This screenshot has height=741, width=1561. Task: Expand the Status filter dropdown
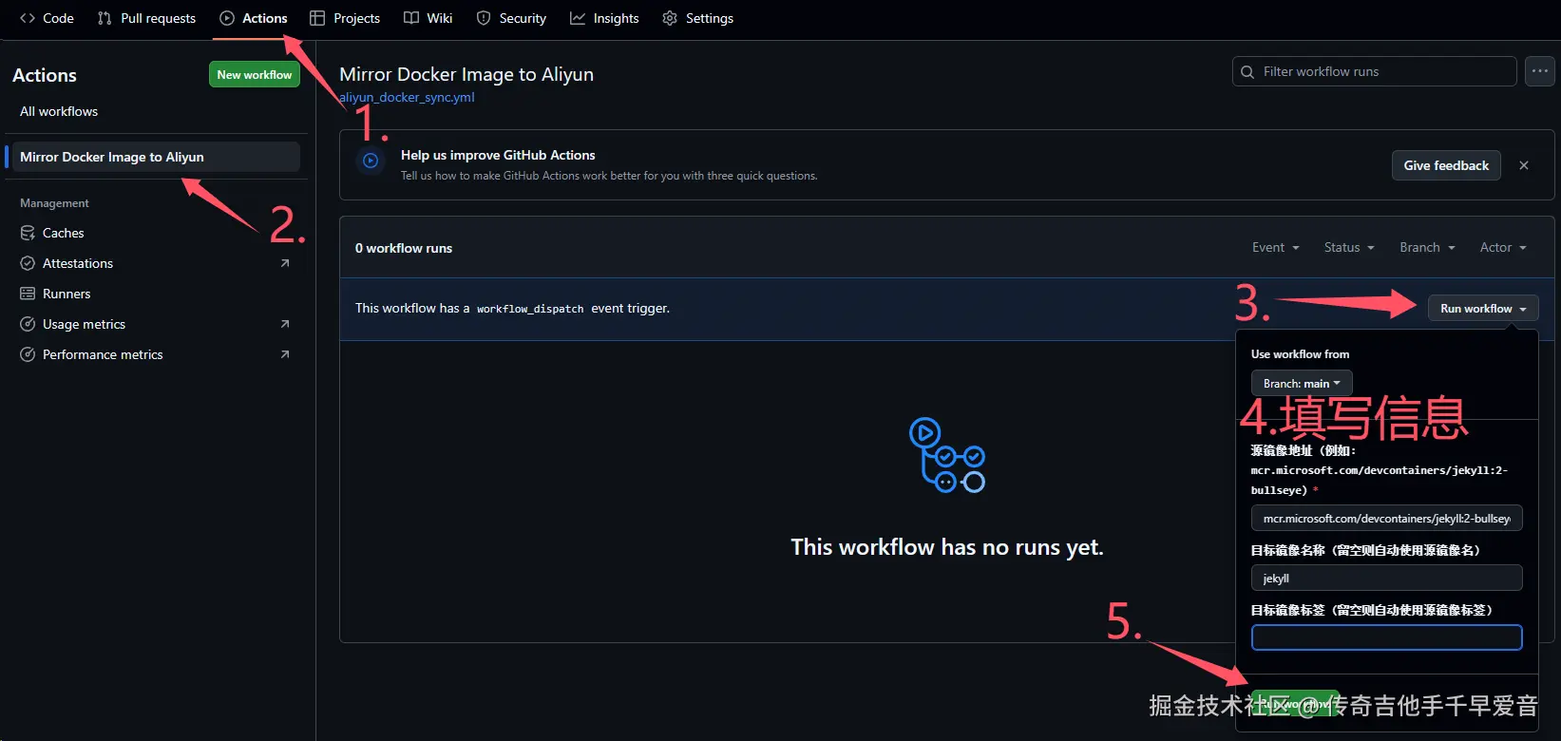[x=1349, y=247]
